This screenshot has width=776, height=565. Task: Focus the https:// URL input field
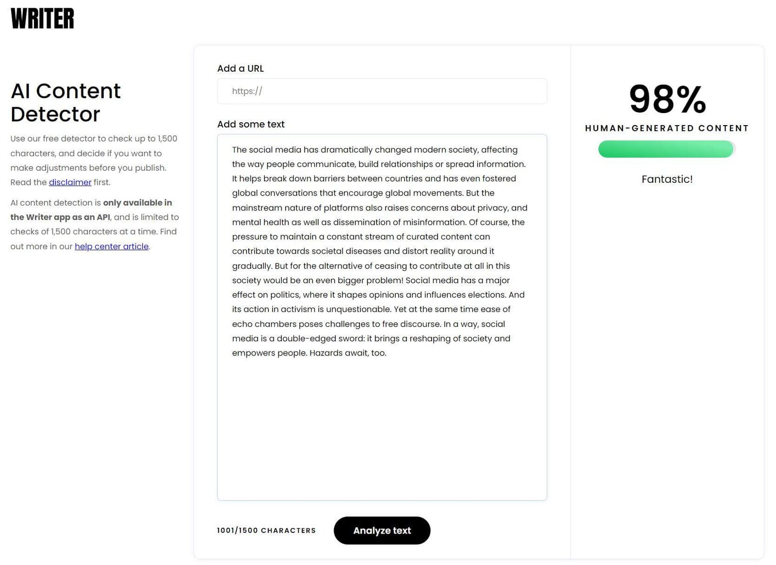pyautogui.click(x=382, y=91)
